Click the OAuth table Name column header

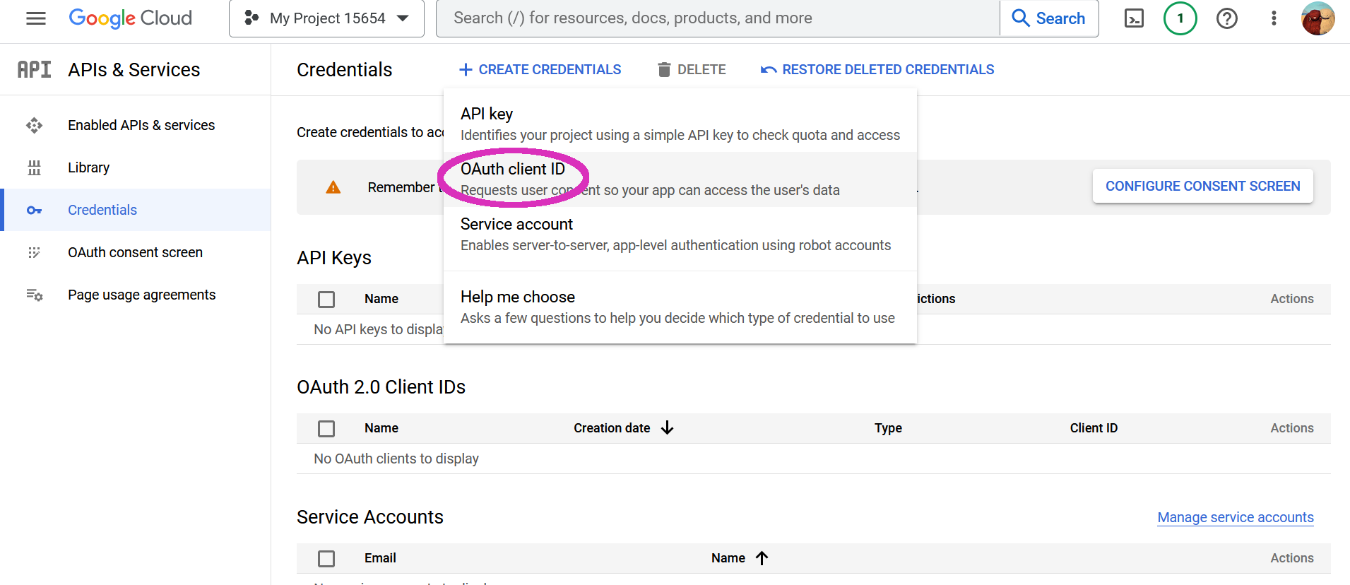(381, 428)
